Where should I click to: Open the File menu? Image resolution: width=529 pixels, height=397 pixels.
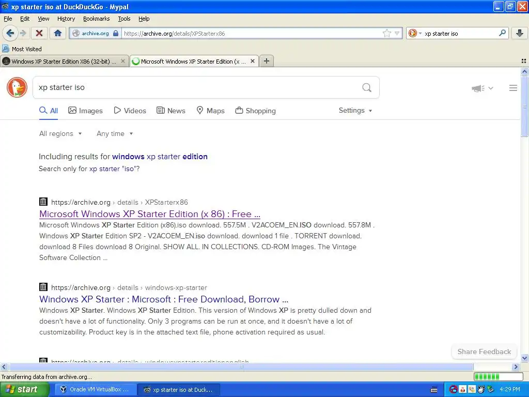[x=8, y=19]
